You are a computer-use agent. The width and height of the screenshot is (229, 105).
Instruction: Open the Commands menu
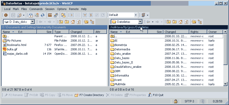coord(36,9)
